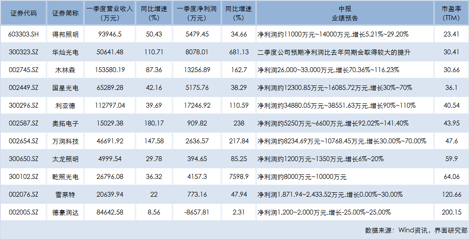Select net profit value -8657.81
The height and width of the screenshot is (239, 469).
click(x=197, y=212)
